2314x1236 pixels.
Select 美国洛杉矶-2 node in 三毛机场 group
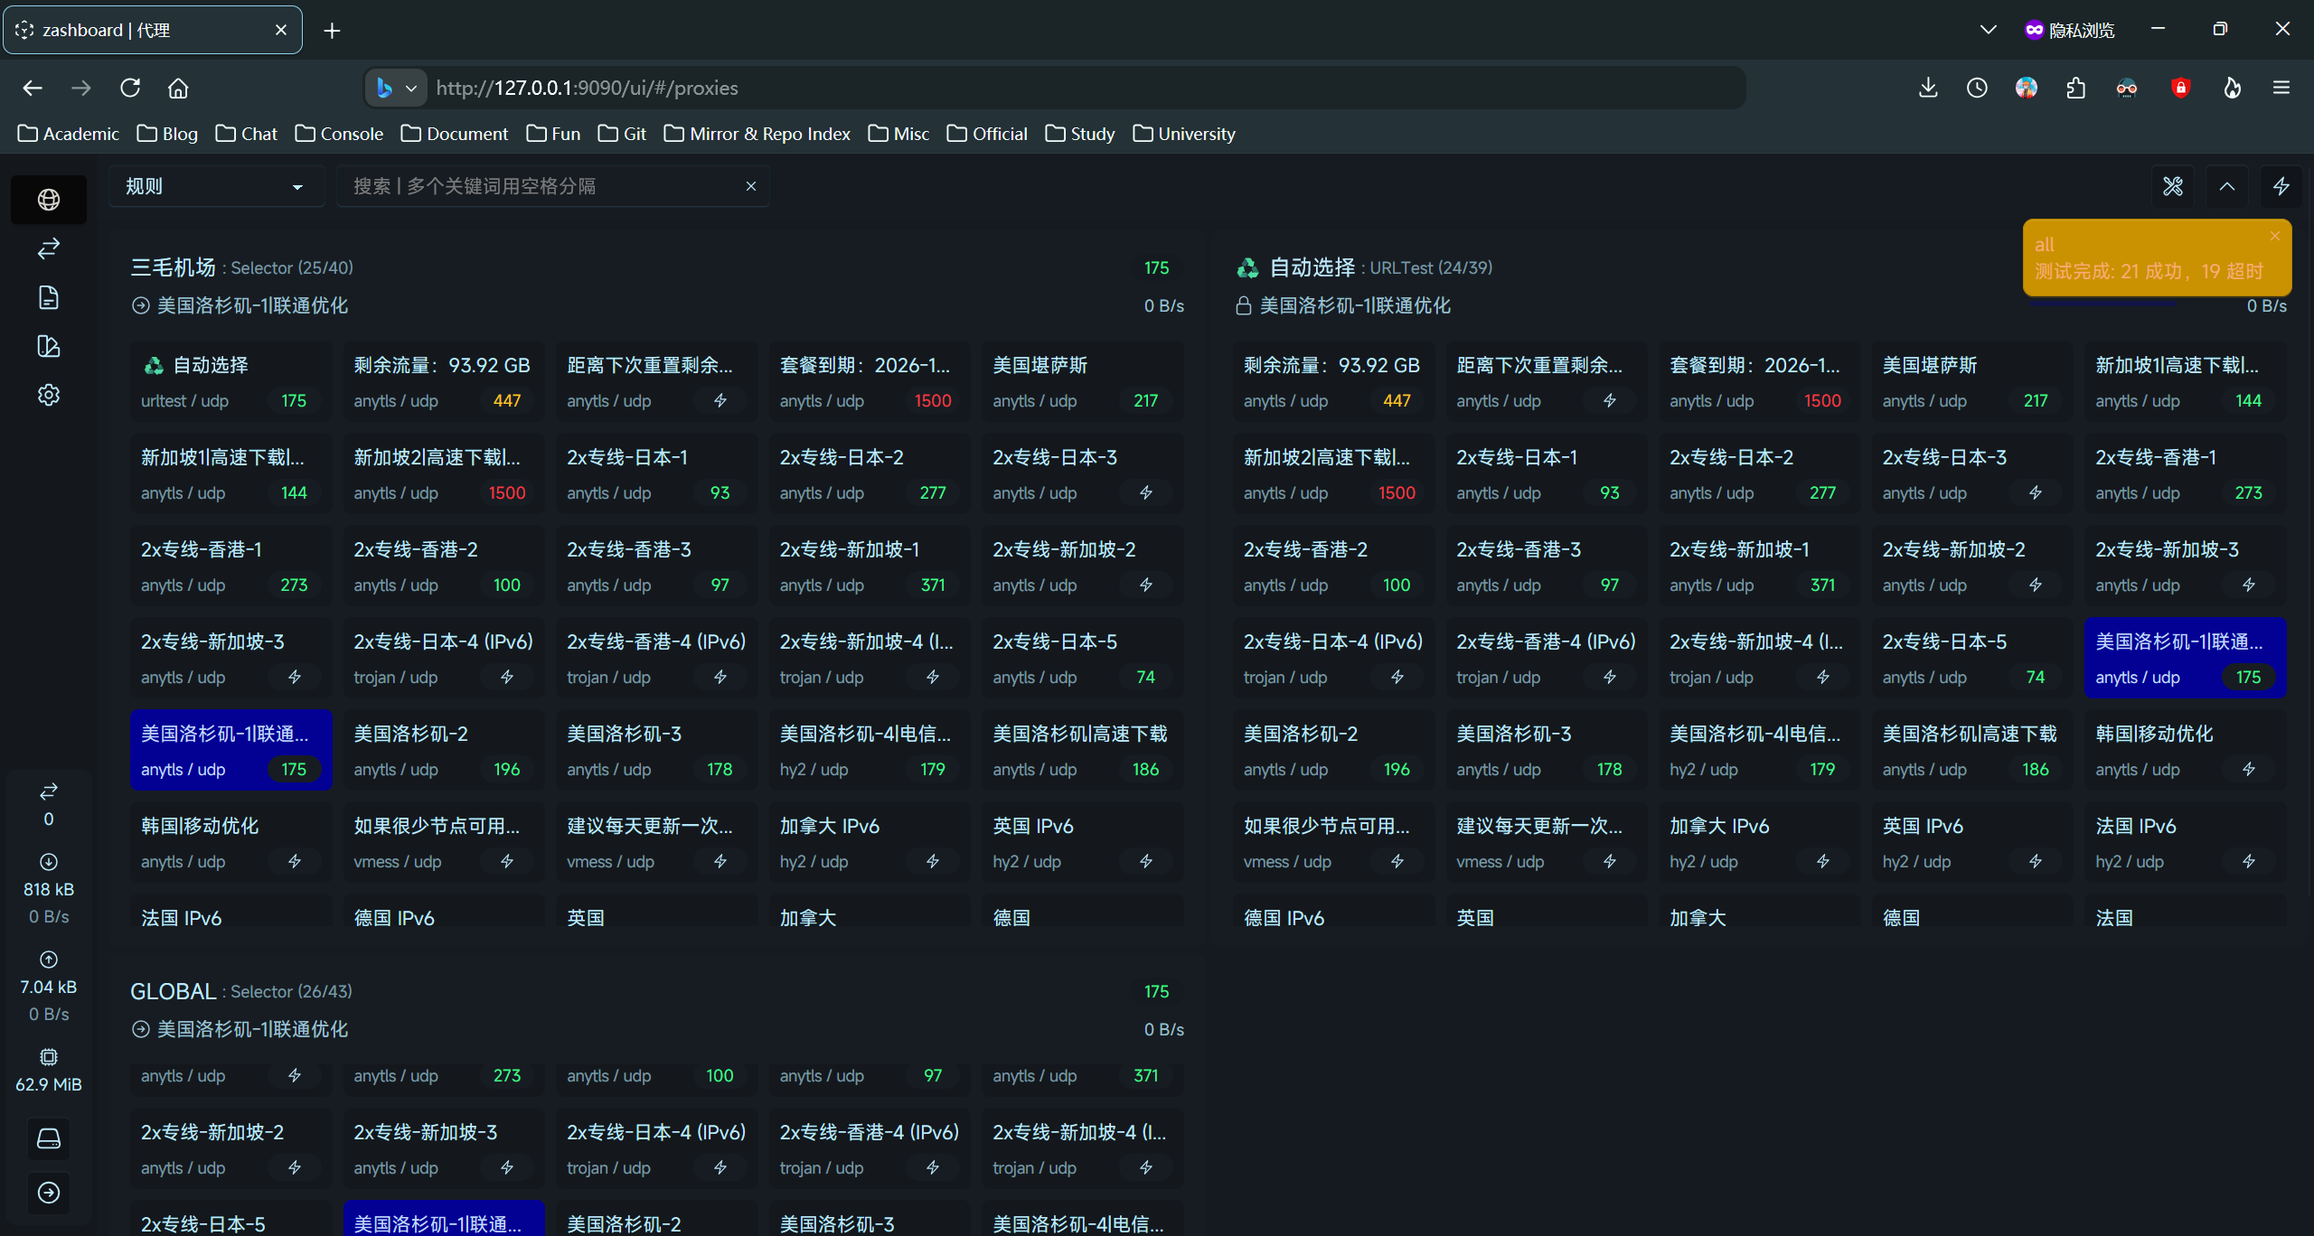tap(444, 750)
